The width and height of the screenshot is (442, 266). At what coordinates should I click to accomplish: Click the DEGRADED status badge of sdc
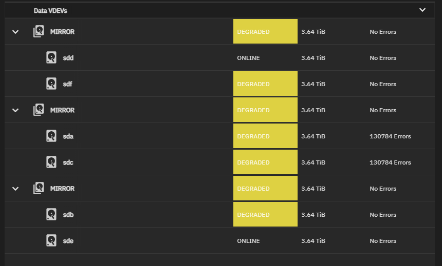pyautogui.click(x=265, y=162)
